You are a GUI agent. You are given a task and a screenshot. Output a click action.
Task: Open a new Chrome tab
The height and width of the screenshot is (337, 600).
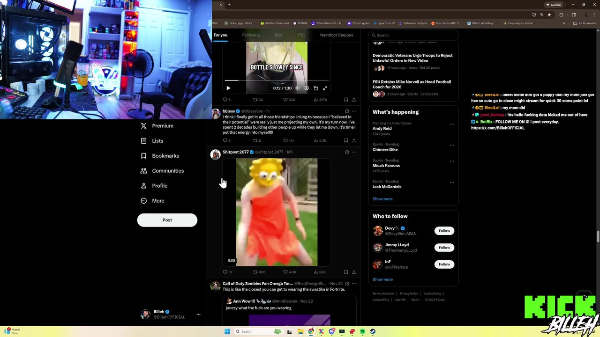[x=229, y=5]
